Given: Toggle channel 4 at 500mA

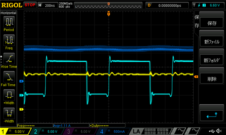Looking at the screenshot, I should [x=113, y=131].
